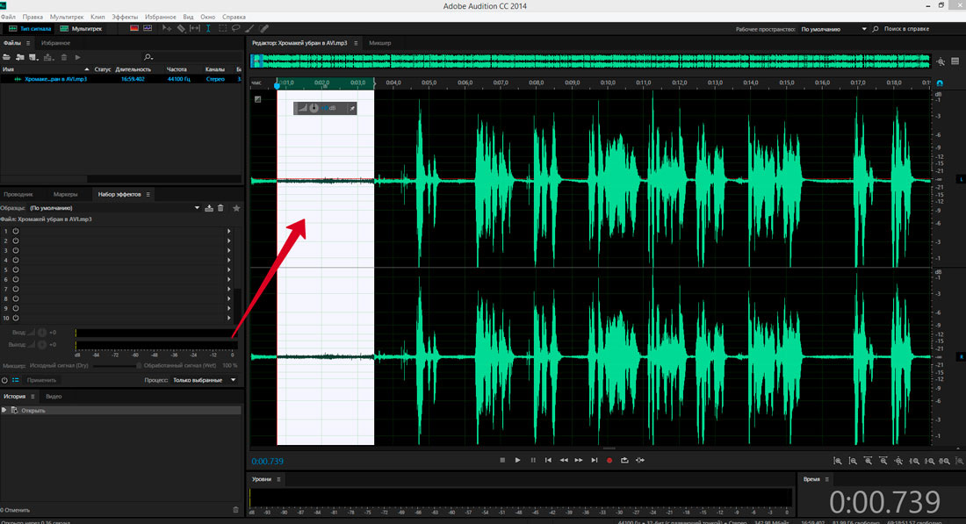Viewport: 966px width, 524px height.
Task: Click Zoom Out amplitude icon
Action: (x=853, y=461)
